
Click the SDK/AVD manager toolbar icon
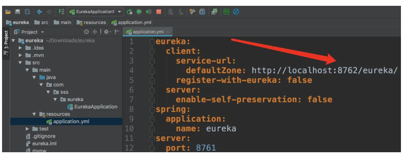pos(202,12)
